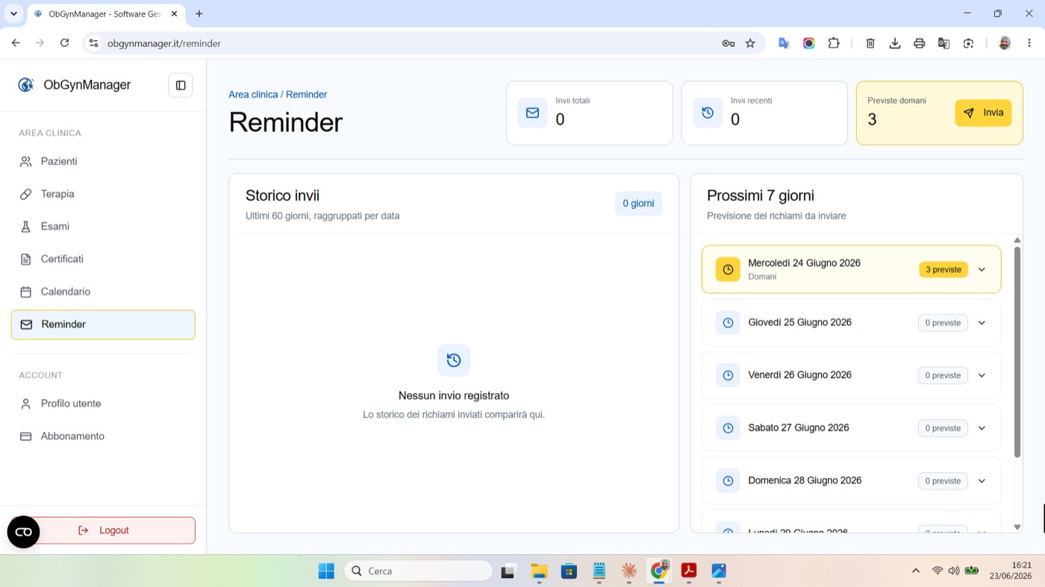Open a new browser tab
The image size is (1045, 587).
(x=199, y=13)
